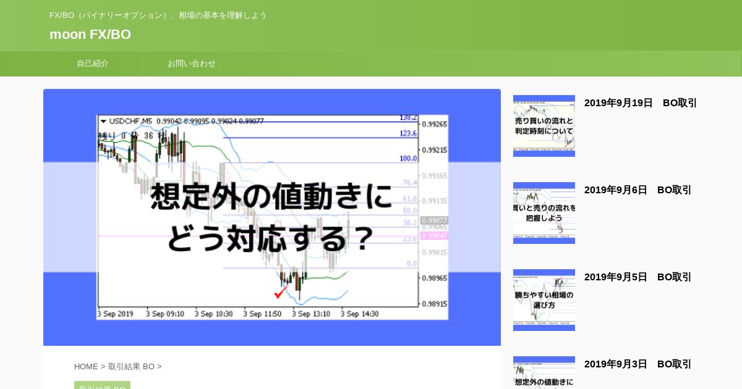Open 2019年9月19日 BO取引 post link

point(641,103)
